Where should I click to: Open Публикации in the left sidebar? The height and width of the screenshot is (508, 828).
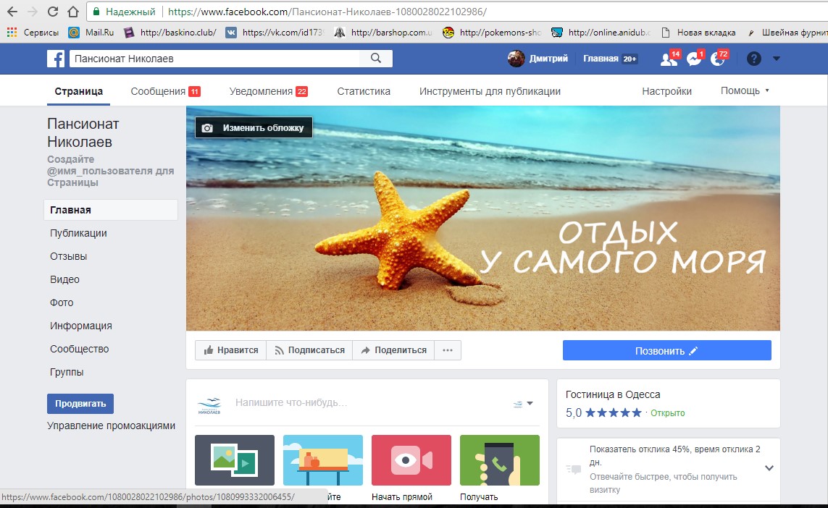click(78, 233)
